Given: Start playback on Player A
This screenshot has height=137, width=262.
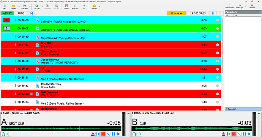Looking at the screenshot, I should click(118, 134).
